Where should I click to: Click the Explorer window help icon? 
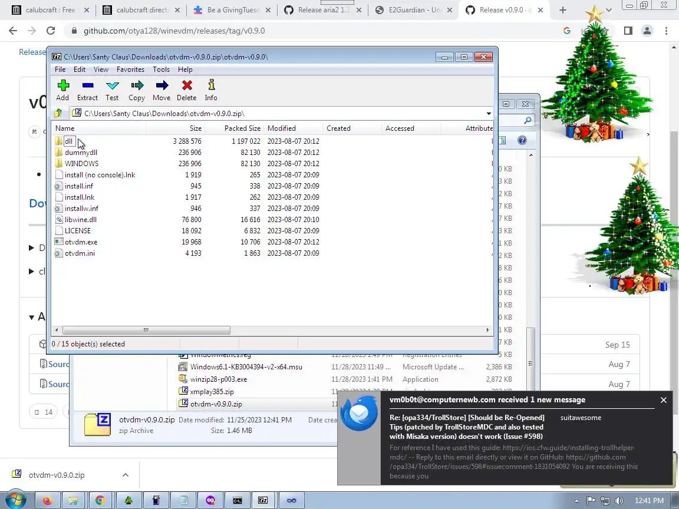coord(522,140)
